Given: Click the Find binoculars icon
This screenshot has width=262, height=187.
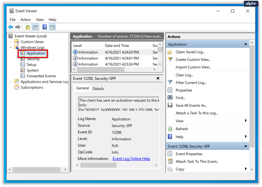Looking at the screenshot, I should [x=170, y=98].
